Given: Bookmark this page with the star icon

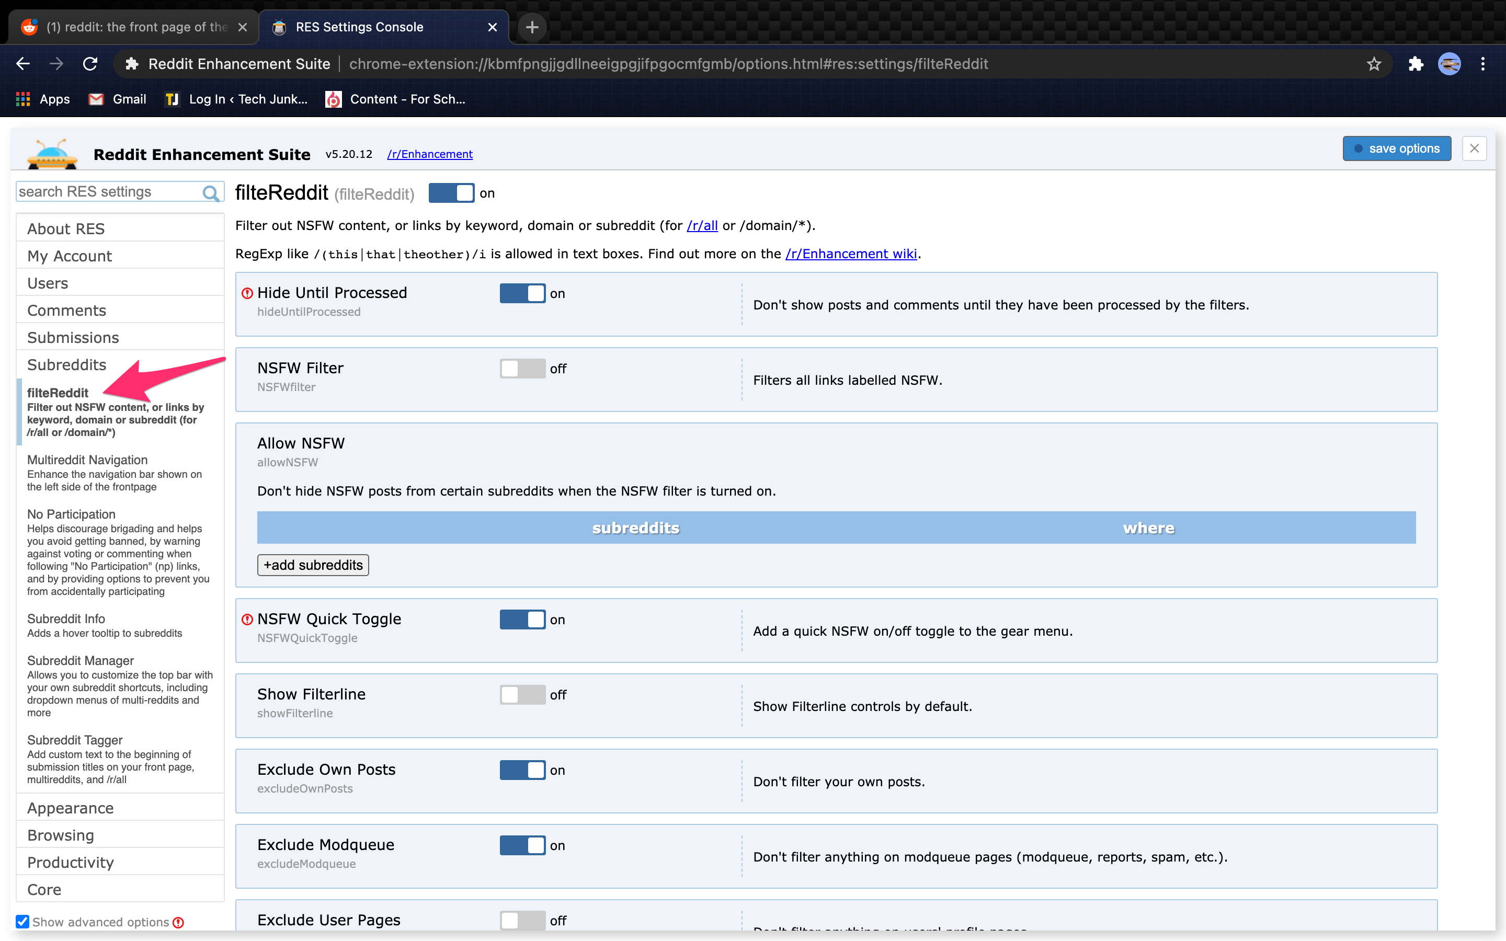Looking at the screenshot, I should [x=1374, y=63].
